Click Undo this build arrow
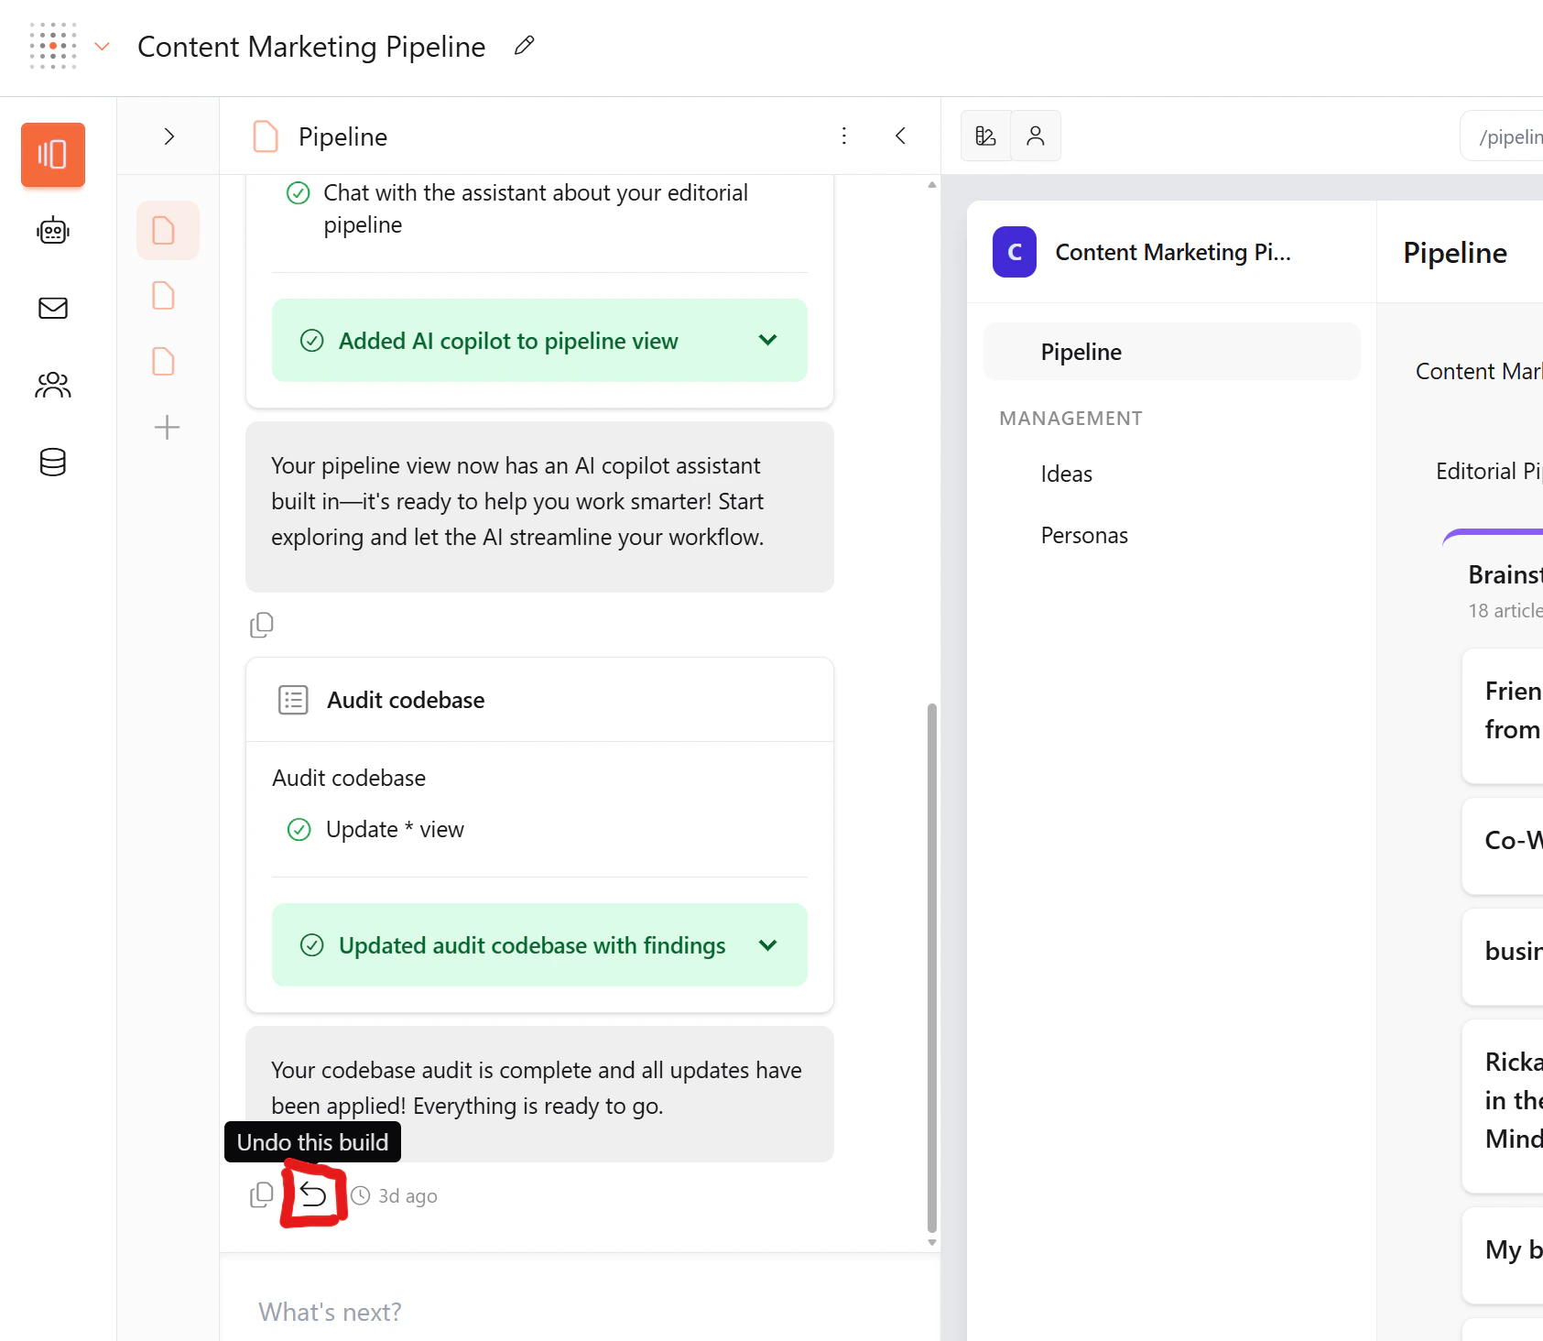Screen dimensions: 1543x1341 (x=313, y=1194)
